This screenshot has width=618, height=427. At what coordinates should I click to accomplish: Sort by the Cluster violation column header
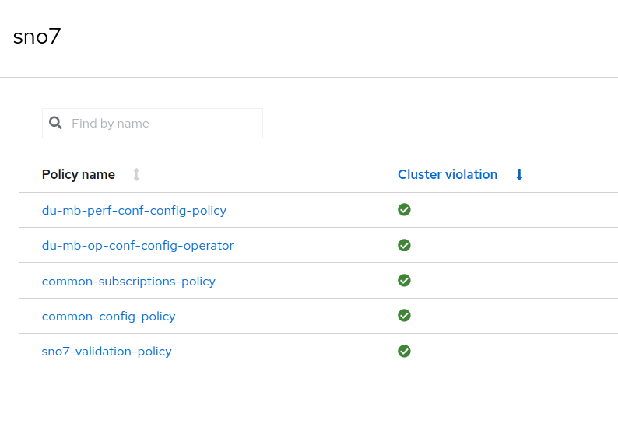tap(448, 175)
